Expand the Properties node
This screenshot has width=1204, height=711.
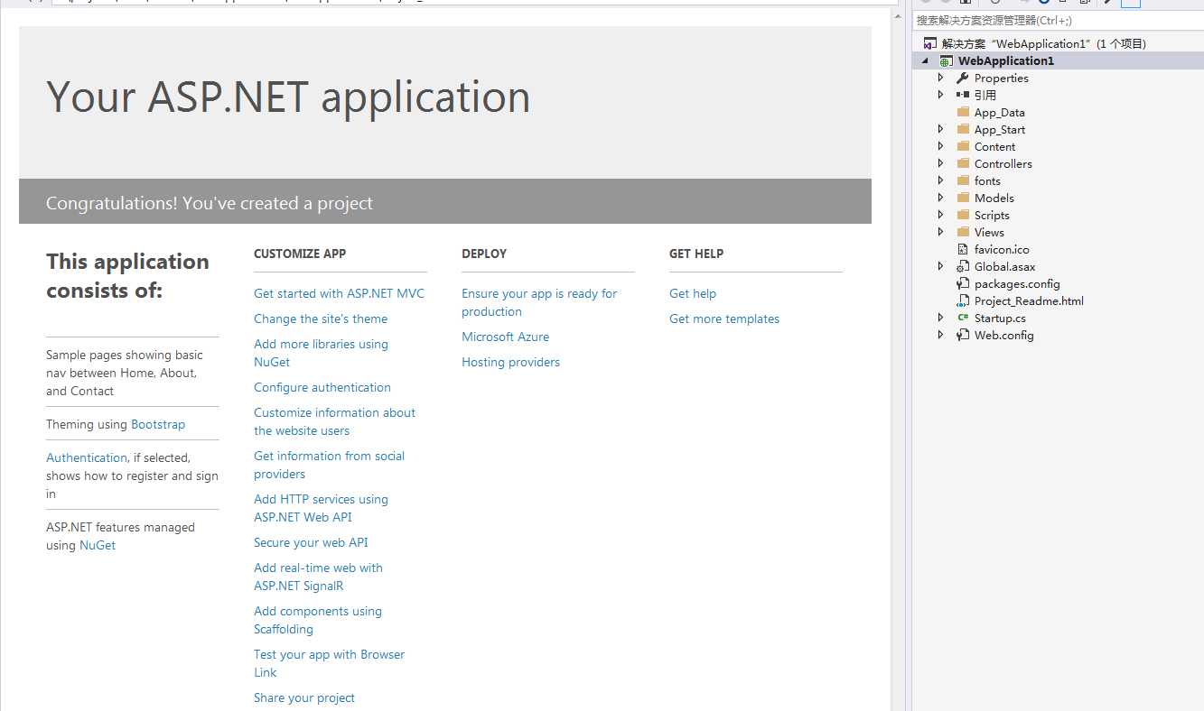(941, 78)
